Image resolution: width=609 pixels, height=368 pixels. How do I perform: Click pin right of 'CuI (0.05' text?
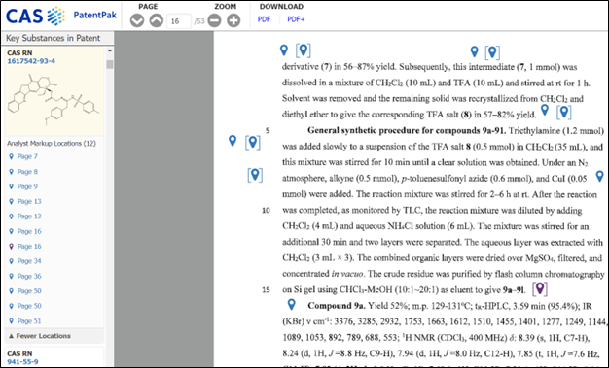tap(600, 177)
